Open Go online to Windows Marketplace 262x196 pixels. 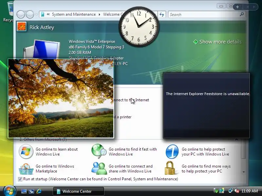pos(55,169)
